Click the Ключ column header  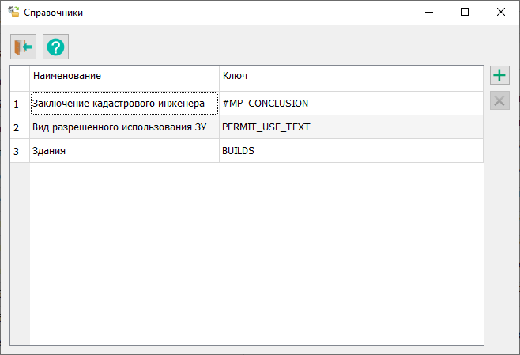tap(351, 76)
